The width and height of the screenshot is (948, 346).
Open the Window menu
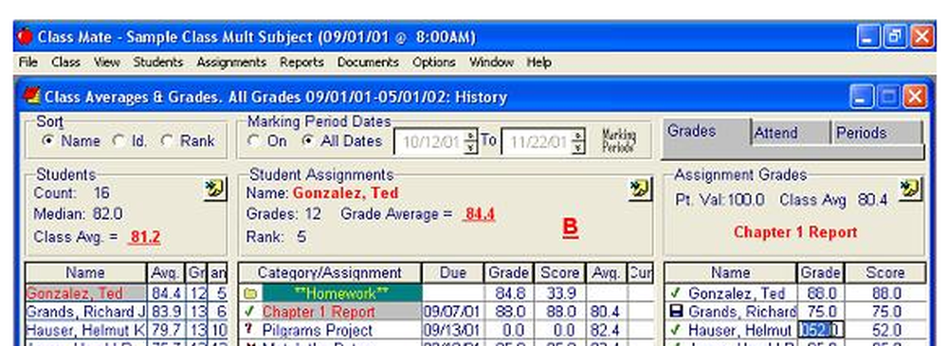pos(491,63)
